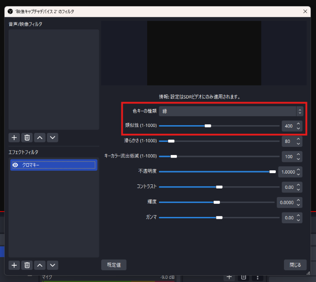The height and width of the screenshot is (282, 316).
Task: Move effect filter down
Action: (x=53, y=265)
